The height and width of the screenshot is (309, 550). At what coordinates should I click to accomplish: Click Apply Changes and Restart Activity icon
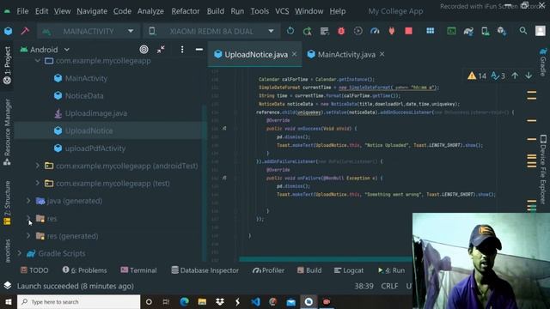pos(308,31)
